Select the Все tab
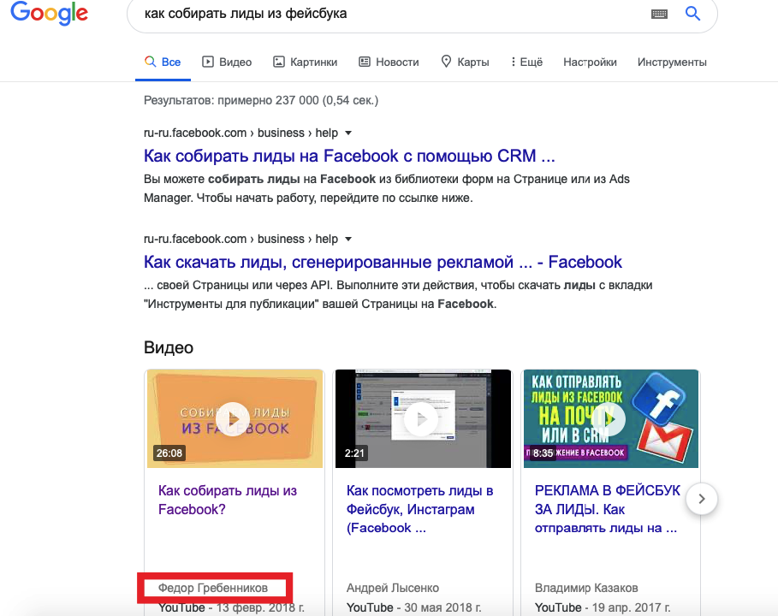The width and height of the screenshot is (778, 616). (163, 62)
